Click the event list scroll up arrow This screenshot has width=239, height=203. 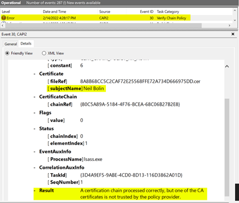coord(235,10)
